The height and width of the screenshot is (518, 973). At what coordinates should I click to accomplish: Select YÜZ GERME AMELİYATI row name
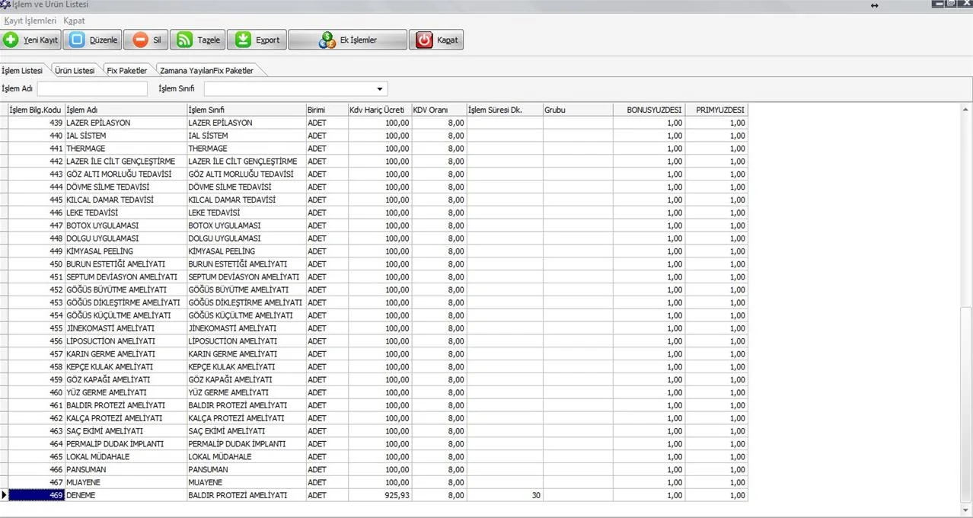click(x=106, y=393)
